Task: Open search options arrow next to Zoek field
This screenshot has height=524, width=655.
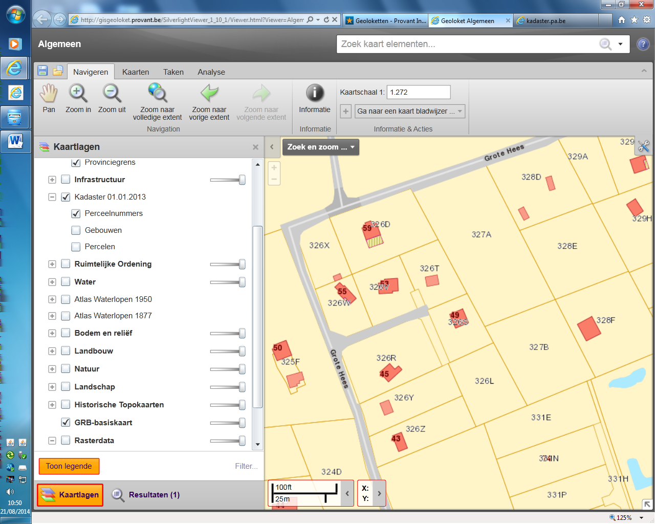Action: 620,44
